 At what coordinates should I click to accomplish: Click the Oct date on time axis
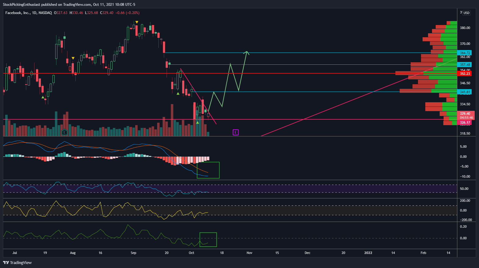tap(191, 253)
